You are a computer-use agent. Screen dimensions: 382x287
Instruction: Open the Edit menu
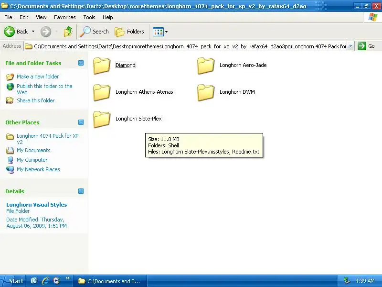click(x=24, y=17)
